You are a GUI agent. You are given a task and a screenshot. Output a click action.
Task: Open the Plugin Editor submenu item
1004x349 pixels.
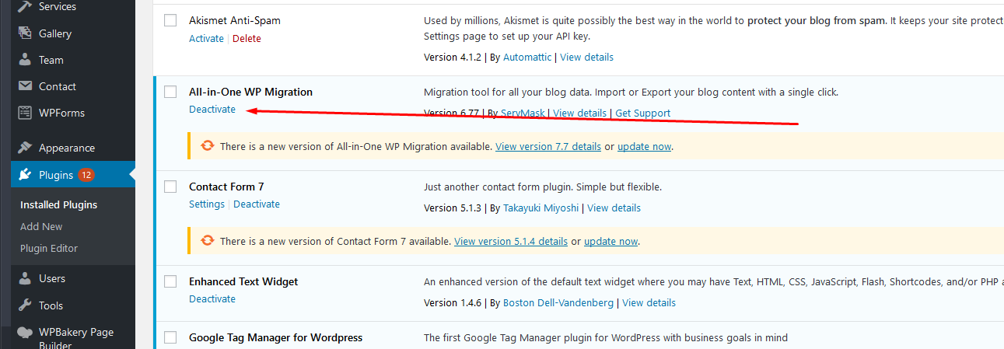click(49, 248)
